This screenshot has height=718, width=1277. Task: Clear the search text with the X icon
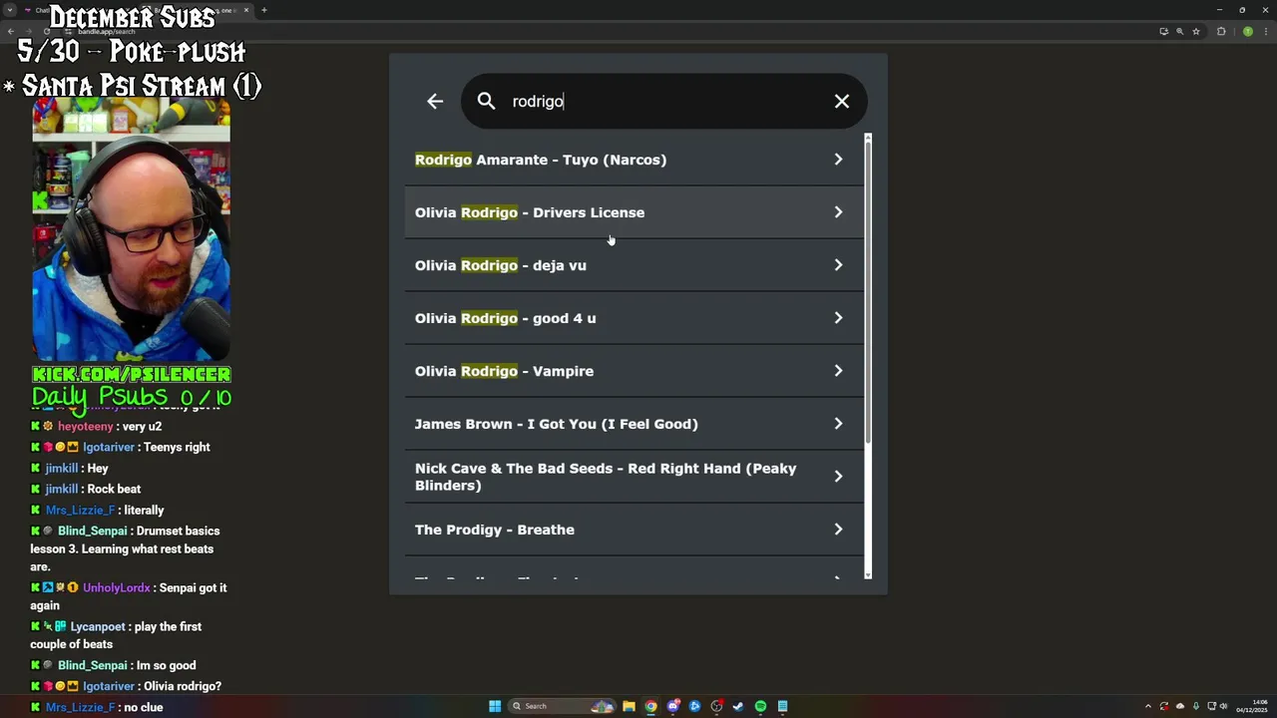point(842,101)
